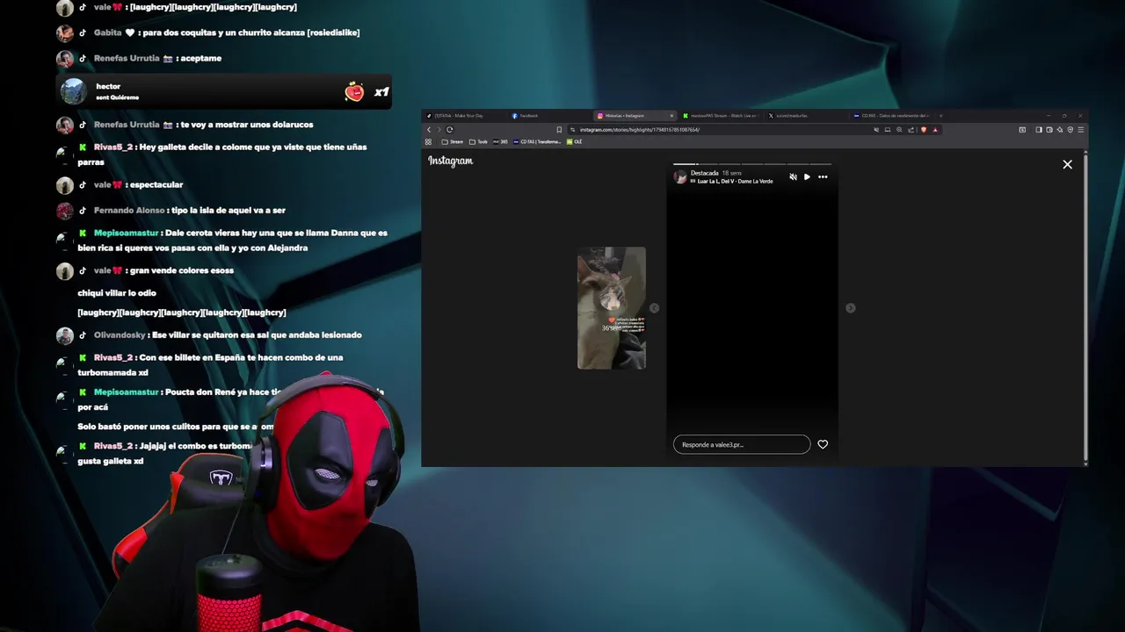The height and width of the screenshot is (632, 1125).
Task: Open the '365' bookmark
Action: [x=501, y=141]
